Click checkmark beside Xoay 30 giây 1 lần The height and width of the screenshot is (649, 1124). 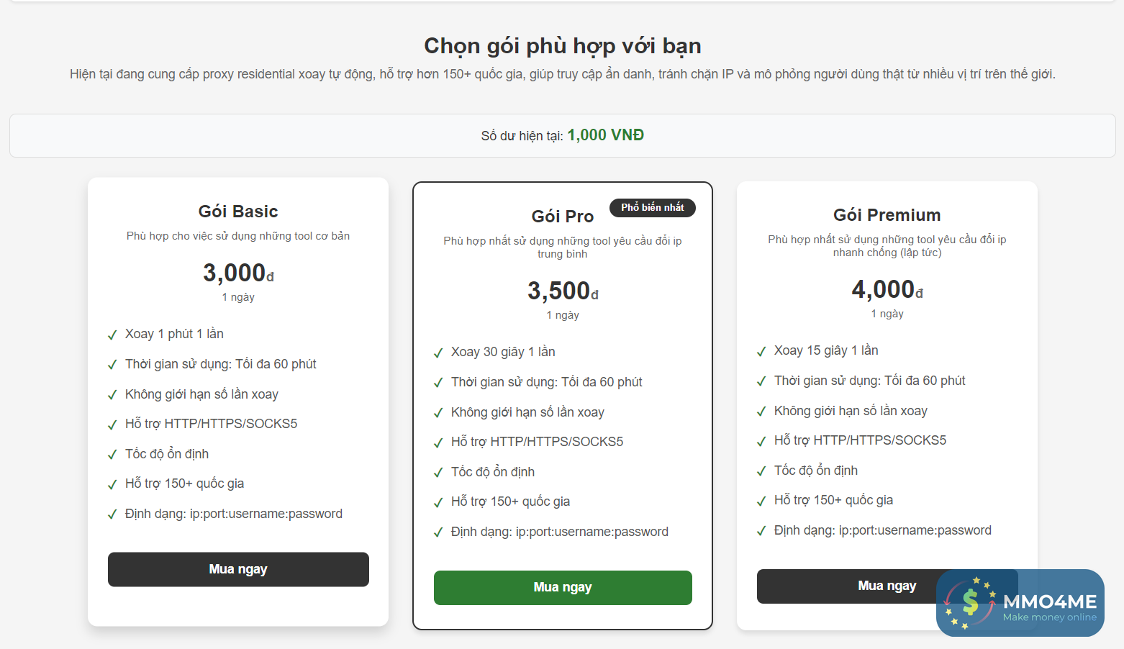click(438, 353)
